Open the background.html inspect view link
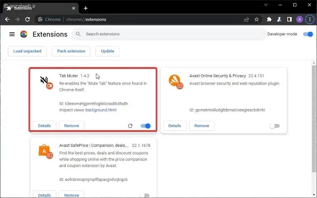Screen dimensions: 317x198 [x=101, y=110]
